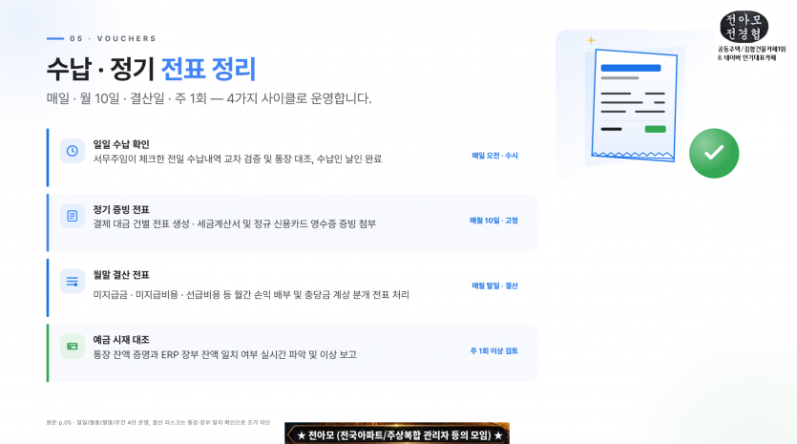Image resolution: width=797 pixels, height=444 pixels.
Task: Select the 예금 시재 대조 heading
Action: pyautogui.click(x=121, y=340)
